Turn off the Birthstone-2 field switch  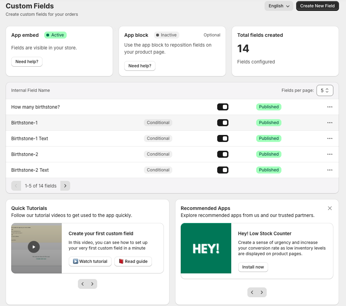pyautogui.click(x=222, y=154)
